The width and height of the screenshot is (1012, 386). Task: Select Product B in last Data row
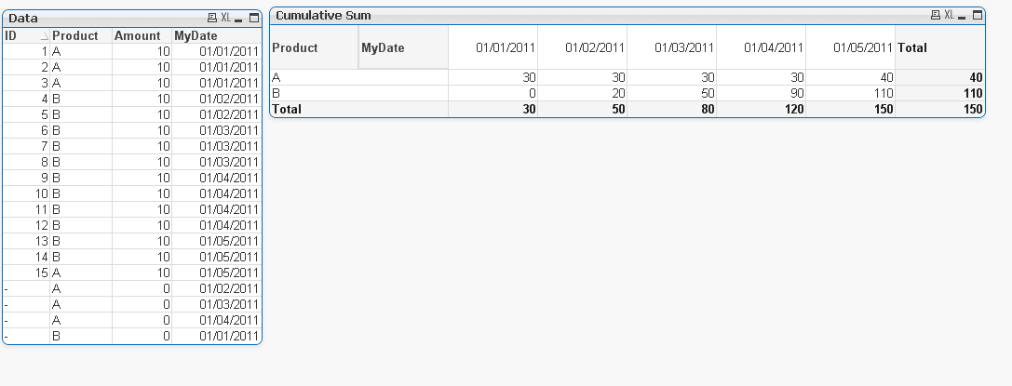point(81,336)
